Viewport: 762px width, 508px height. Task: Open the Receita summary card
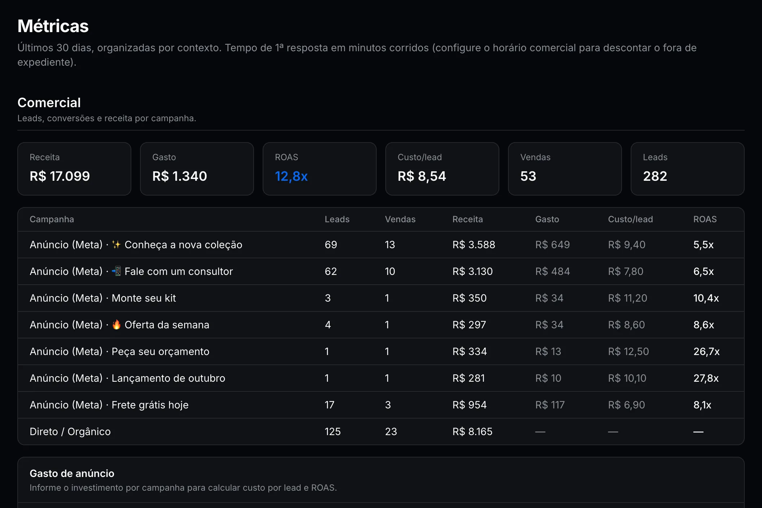[74, 169]
